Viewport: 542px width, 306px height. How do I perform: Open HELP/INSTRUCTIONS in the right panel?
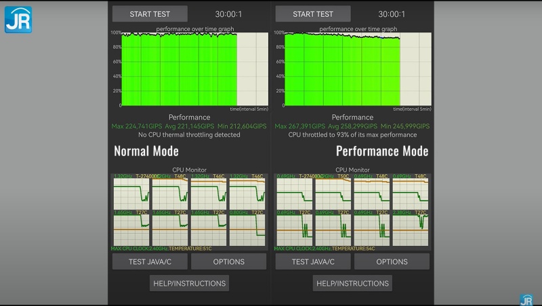click(352, 283)
